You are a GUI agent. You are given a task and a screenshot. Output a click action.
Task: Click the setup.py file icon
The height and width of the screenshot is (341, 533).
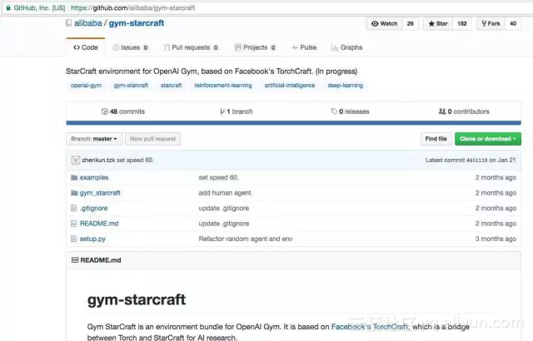tap(74, 239)
